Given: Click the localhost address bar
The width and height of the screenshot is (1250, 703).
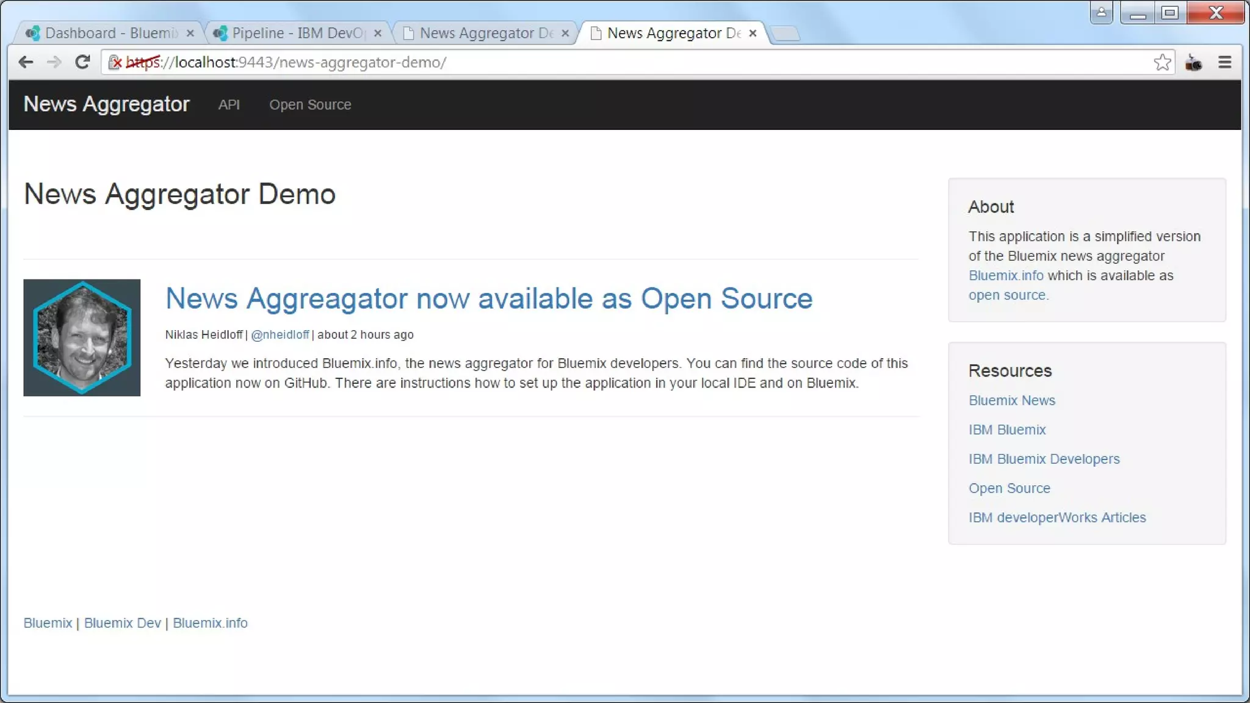Looking at the screenshot, I should (610, 62).
